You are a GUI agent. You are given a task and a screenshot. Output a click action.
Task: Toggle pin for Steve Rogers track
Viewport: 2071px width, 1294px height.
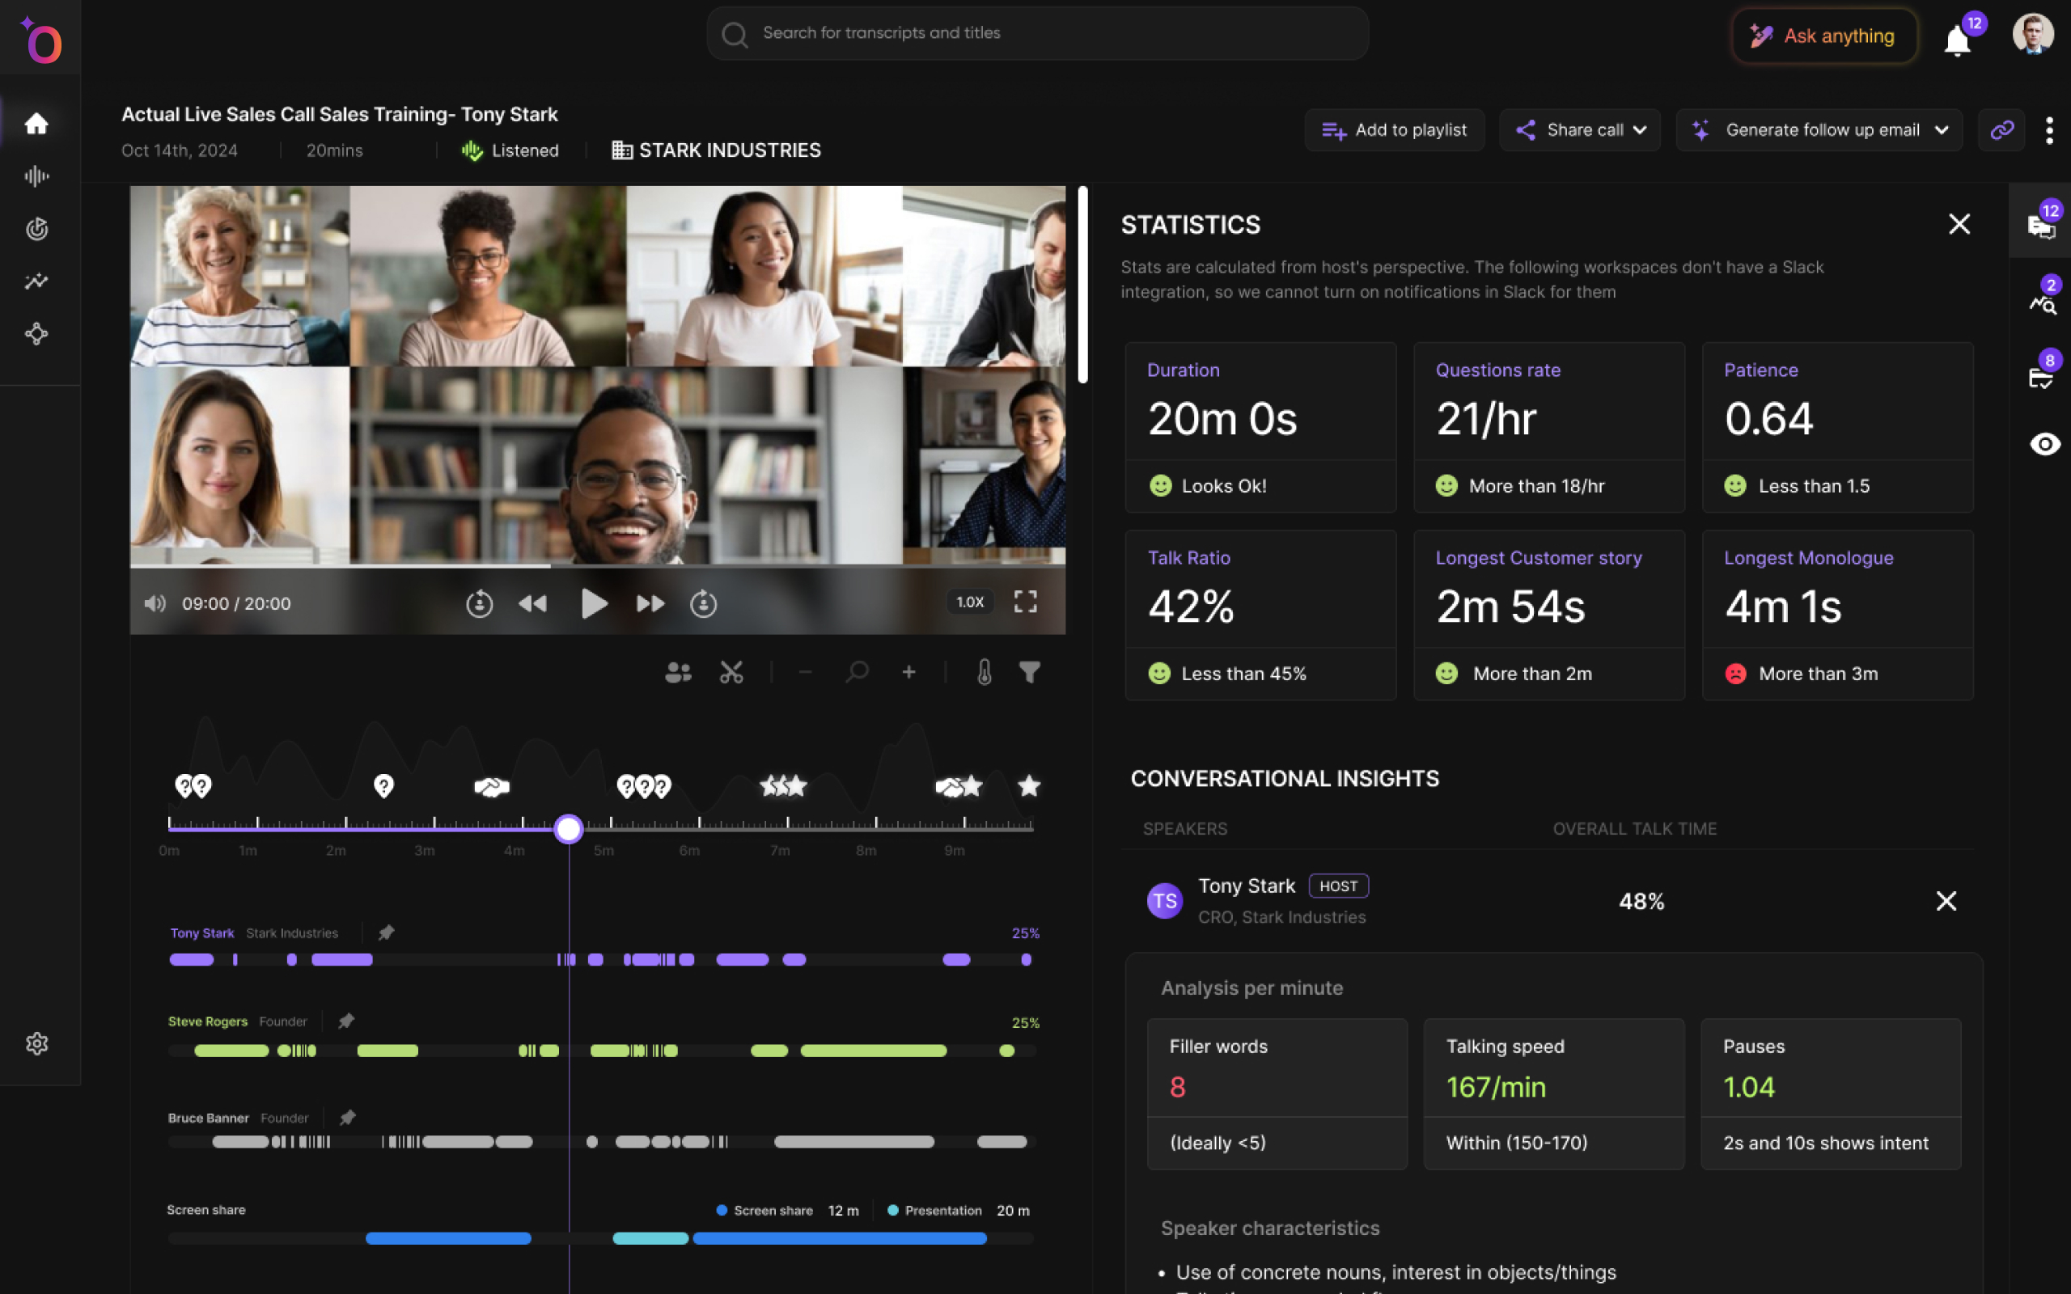[x=346, y=1021]
